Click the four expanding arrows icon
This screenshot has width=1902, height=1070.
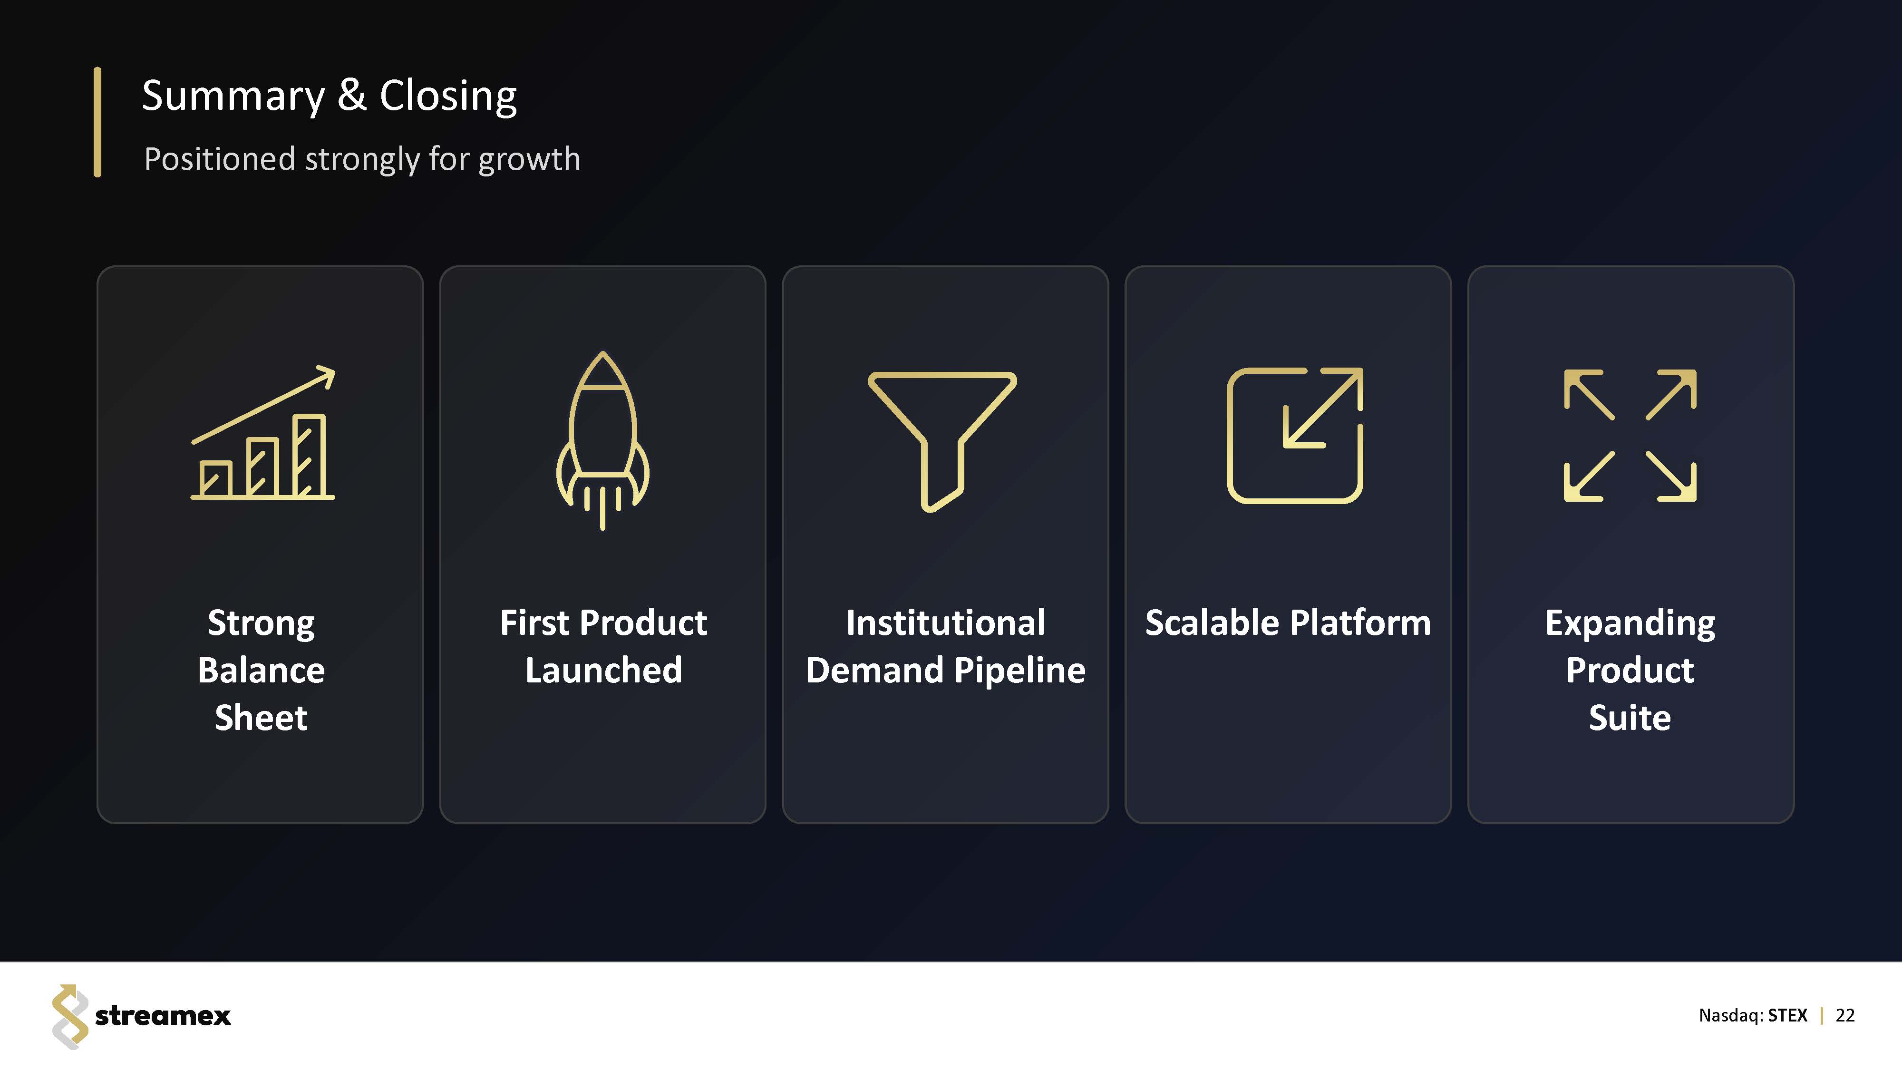(x=1630, y=436)
